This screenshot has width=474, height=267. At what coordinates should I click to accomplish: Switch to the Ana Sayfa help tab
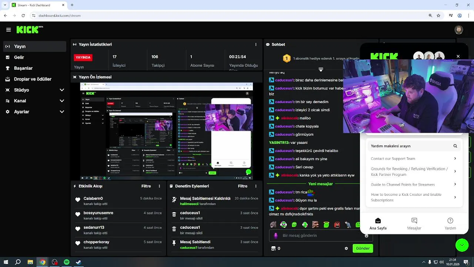click(378, 224)
